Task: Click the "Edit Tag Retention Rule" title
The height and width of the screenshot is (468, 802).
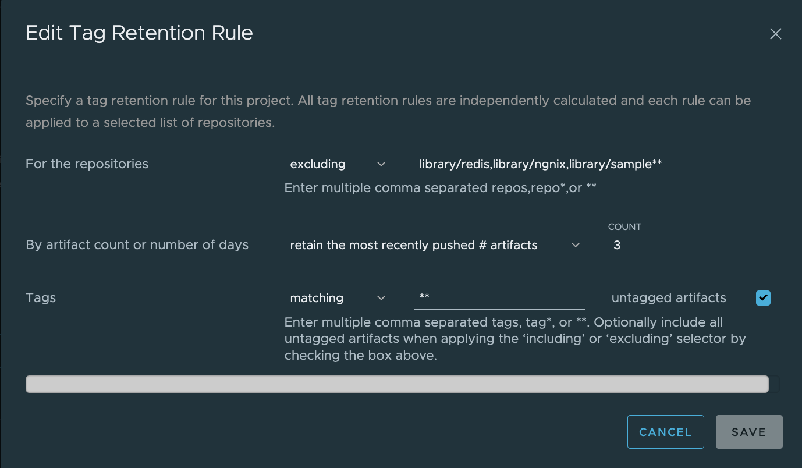Action: click(139, 33)
